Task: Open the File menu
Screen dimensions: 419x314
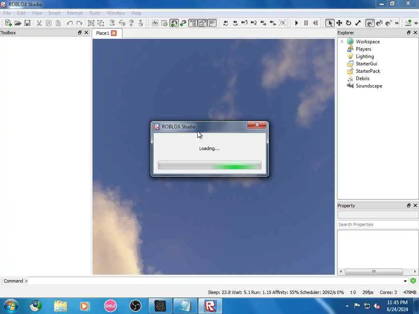Action: (7, 13)
